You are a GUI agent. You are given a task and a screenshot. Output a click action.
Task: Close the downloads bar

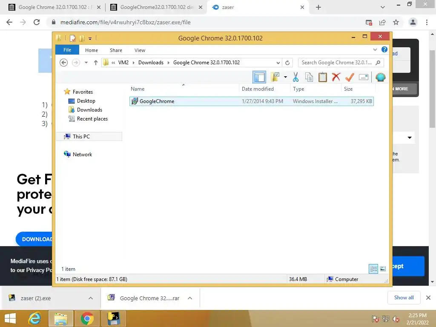point(428,298)
